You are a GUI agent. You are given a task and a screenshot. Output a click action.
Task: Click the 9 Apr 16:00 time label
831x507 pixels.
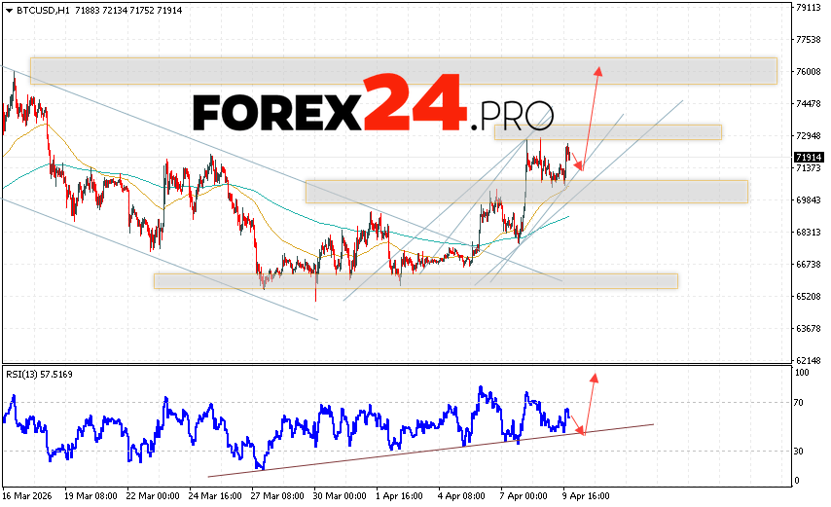(x=585, y=495)
